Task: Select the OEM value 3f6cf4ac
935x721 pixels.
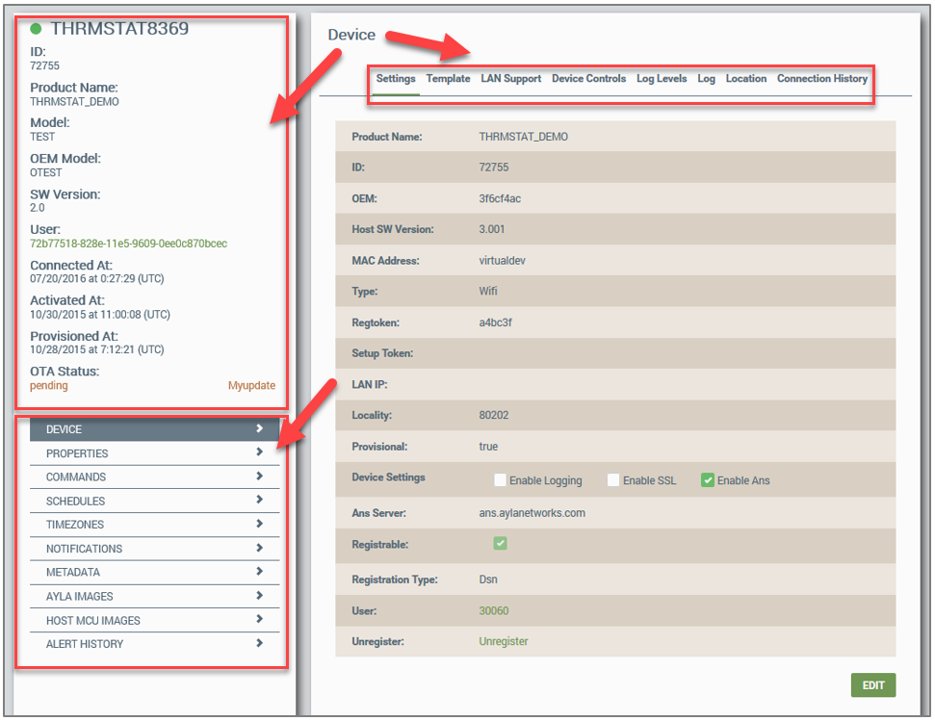Action: 500,198
